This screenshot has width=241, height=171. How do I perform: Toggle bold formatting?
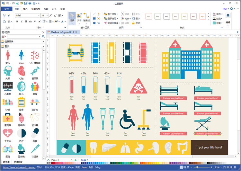coord(17,22)
